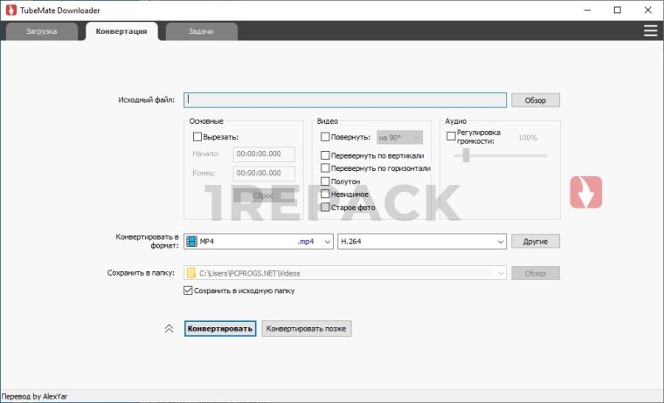The width and height of the screenshot is (664, 403).
Task: Tick the Полутон checkbox
Action: click(x=326, y=181)
